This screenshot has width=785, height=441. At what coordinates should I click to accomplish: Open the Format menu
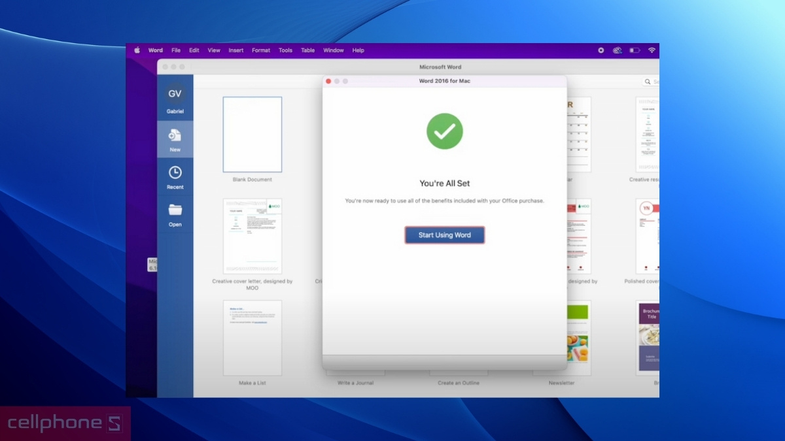tap(261, 50)
